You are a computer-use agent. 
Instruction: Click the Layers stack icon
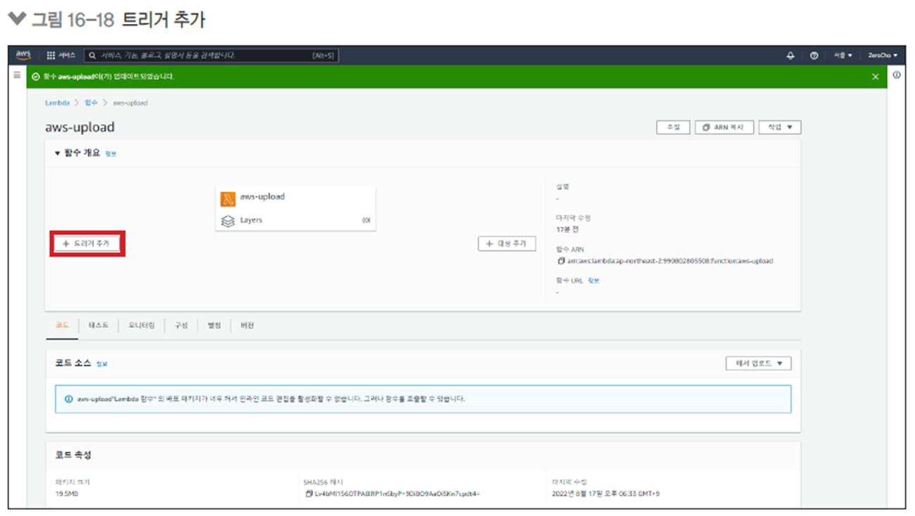(x=228, y=221)
